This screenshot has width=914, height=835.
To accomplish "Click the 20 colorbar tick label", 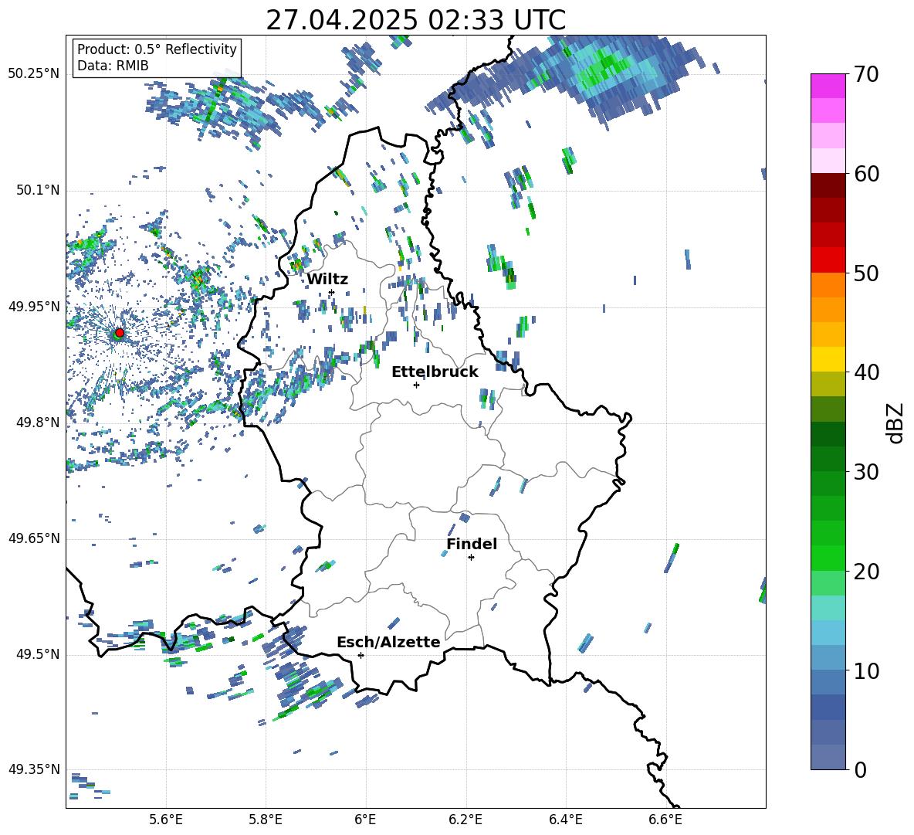I will pyautogui.click(x=866, y=572).
